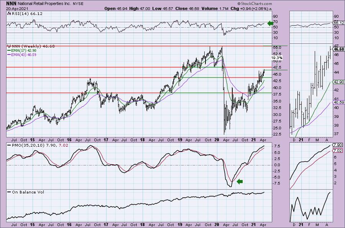Viewport: 345px width, 228px height.
Task: Click the RSI(14) 66.12 indicator legend
Action: 26,14
